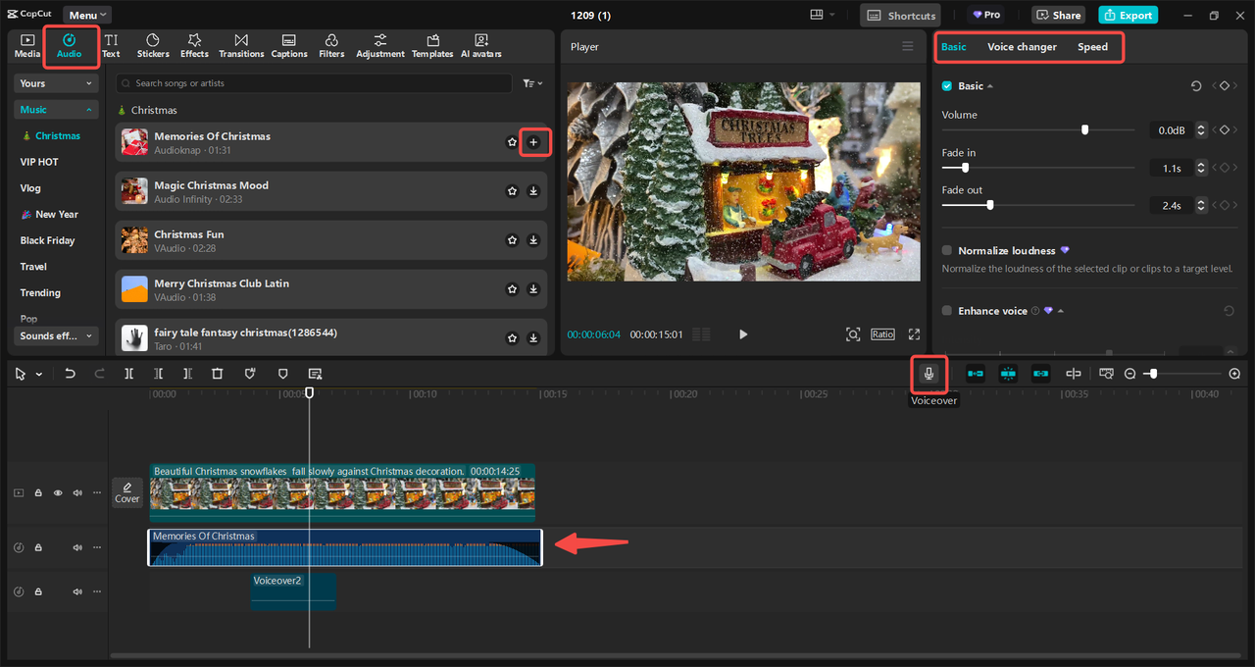The image size is (1255, 667).
Task: Open the Adjustment panel
Action: click(x=380, y=46)
